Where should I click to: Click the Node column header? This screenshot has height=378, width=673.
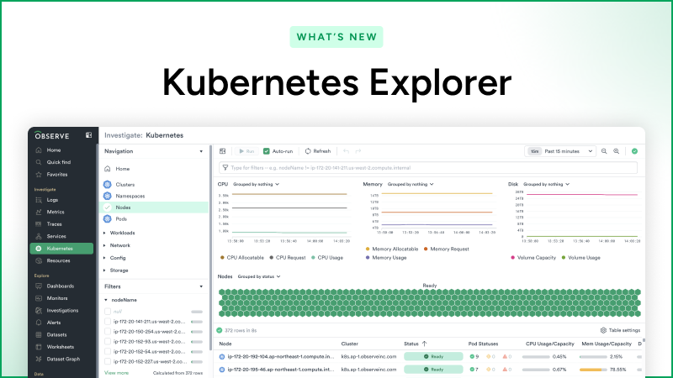tap(225, 344)
